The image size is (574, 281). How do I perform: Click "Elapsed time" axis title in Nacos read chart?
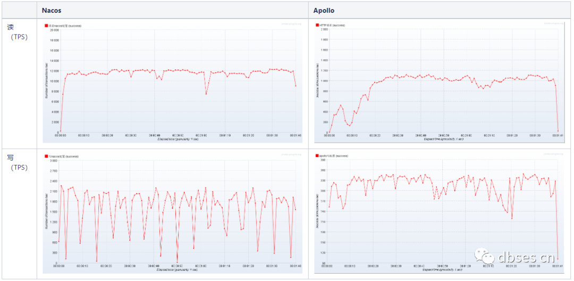click(178, 139)
